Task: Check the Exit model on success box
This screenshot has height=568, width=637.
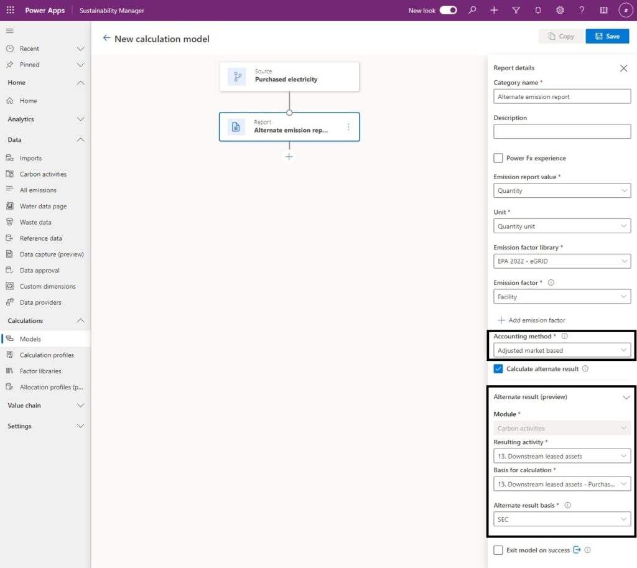Action: click(x=498, y=550)
